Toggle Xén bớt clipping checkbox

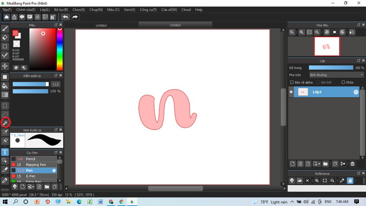pos(318,82)
